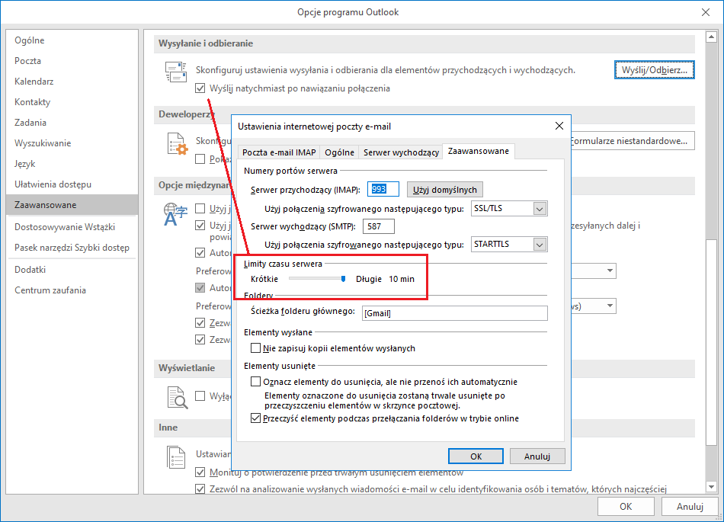Open first preferred encoding dropdown behind dialog
This screenshot has height=522, width=724.
(610, 271)
